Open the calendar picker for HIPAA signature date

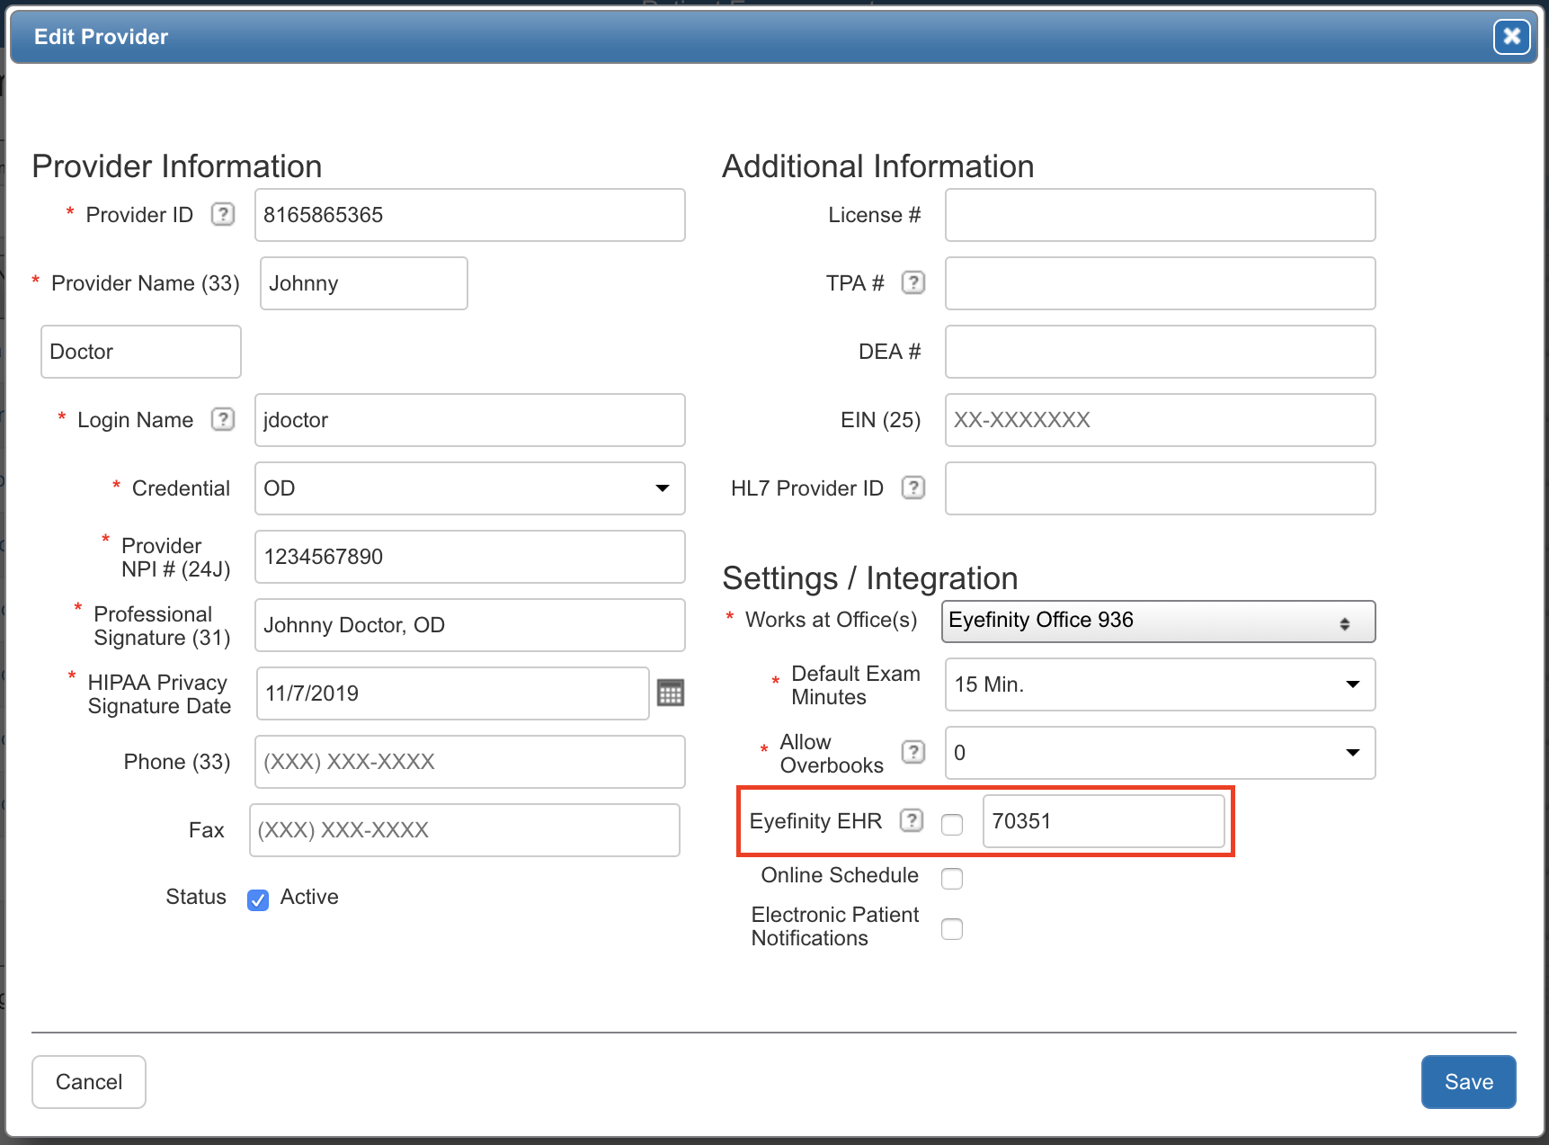(671, 693)
